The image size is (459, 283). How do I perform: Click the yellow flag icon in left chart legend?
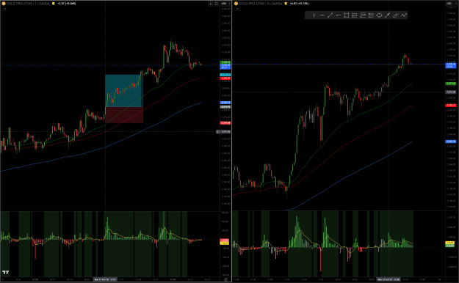tap(54, 4)
